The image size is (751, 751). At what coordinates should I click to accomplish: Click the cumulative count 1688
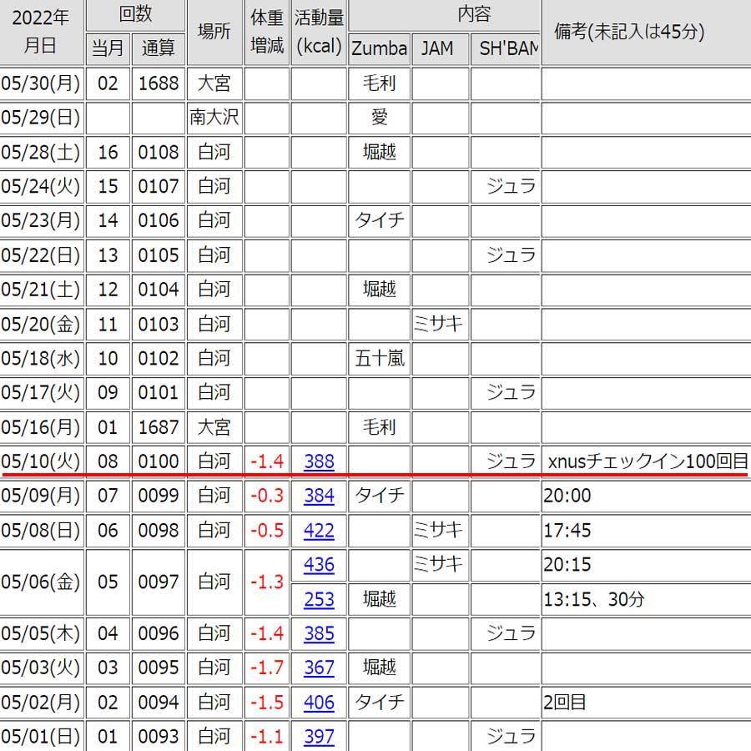159,83
